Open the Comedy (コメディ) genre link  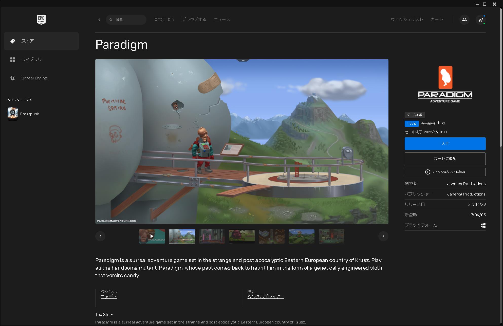pos(109,297)
